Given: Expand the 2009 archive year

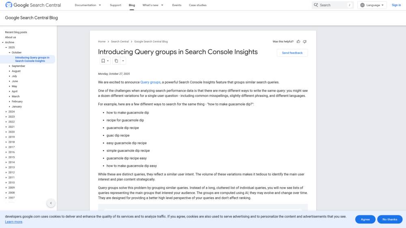Looking at the screenshot, I should pos(6,187).
